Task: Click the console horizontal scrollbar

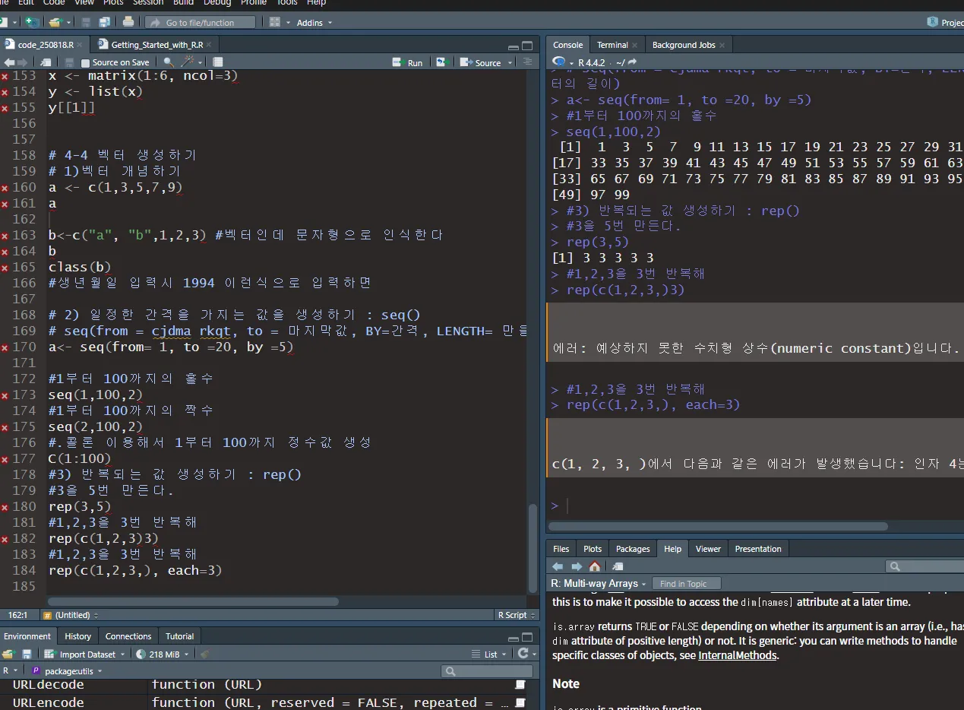Action: 718,526
